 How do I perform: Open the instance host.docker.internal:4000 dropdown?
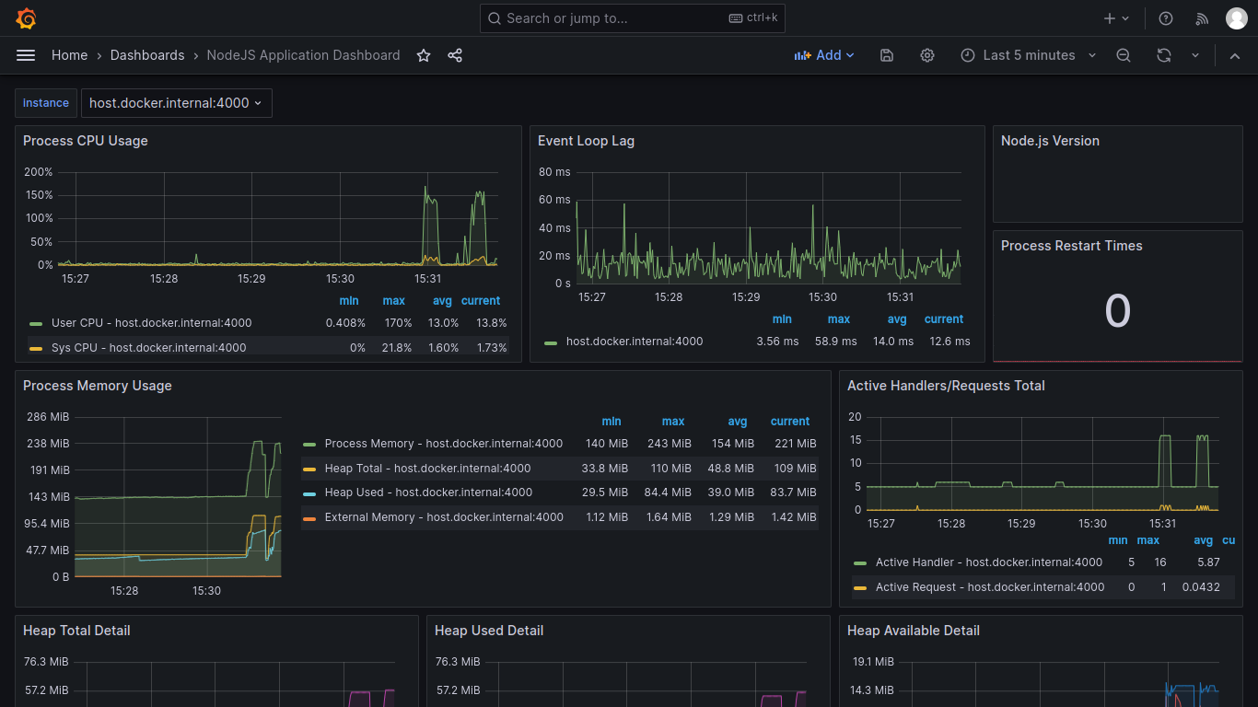[x=176, y=103]
